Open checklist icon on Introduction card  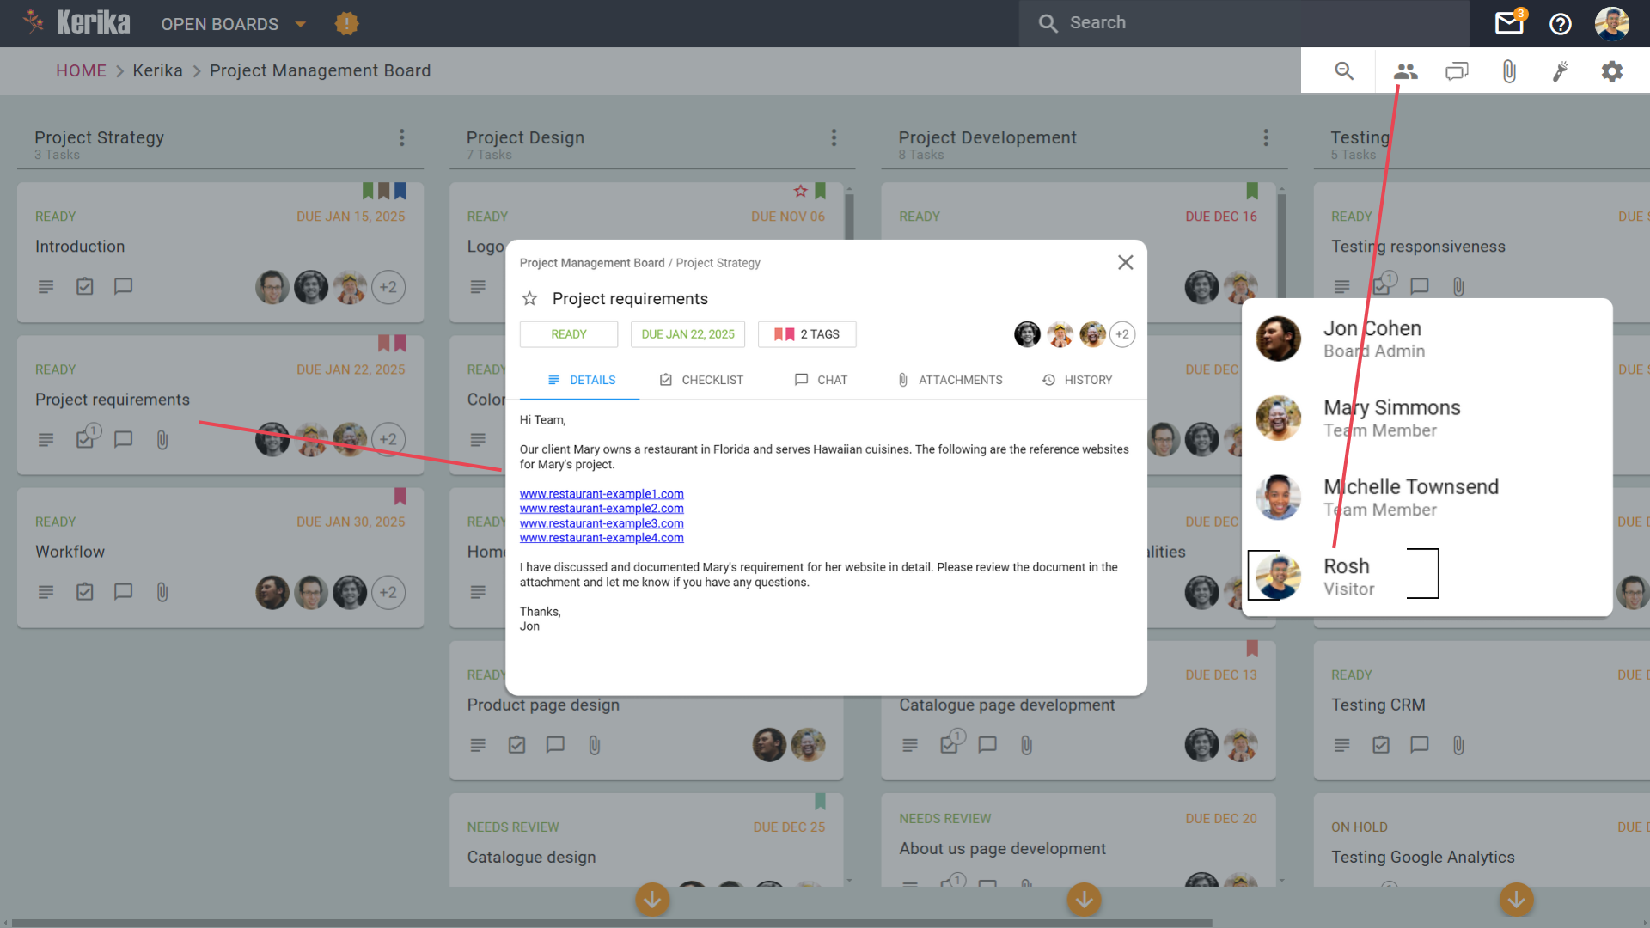(x=84, y=286)
